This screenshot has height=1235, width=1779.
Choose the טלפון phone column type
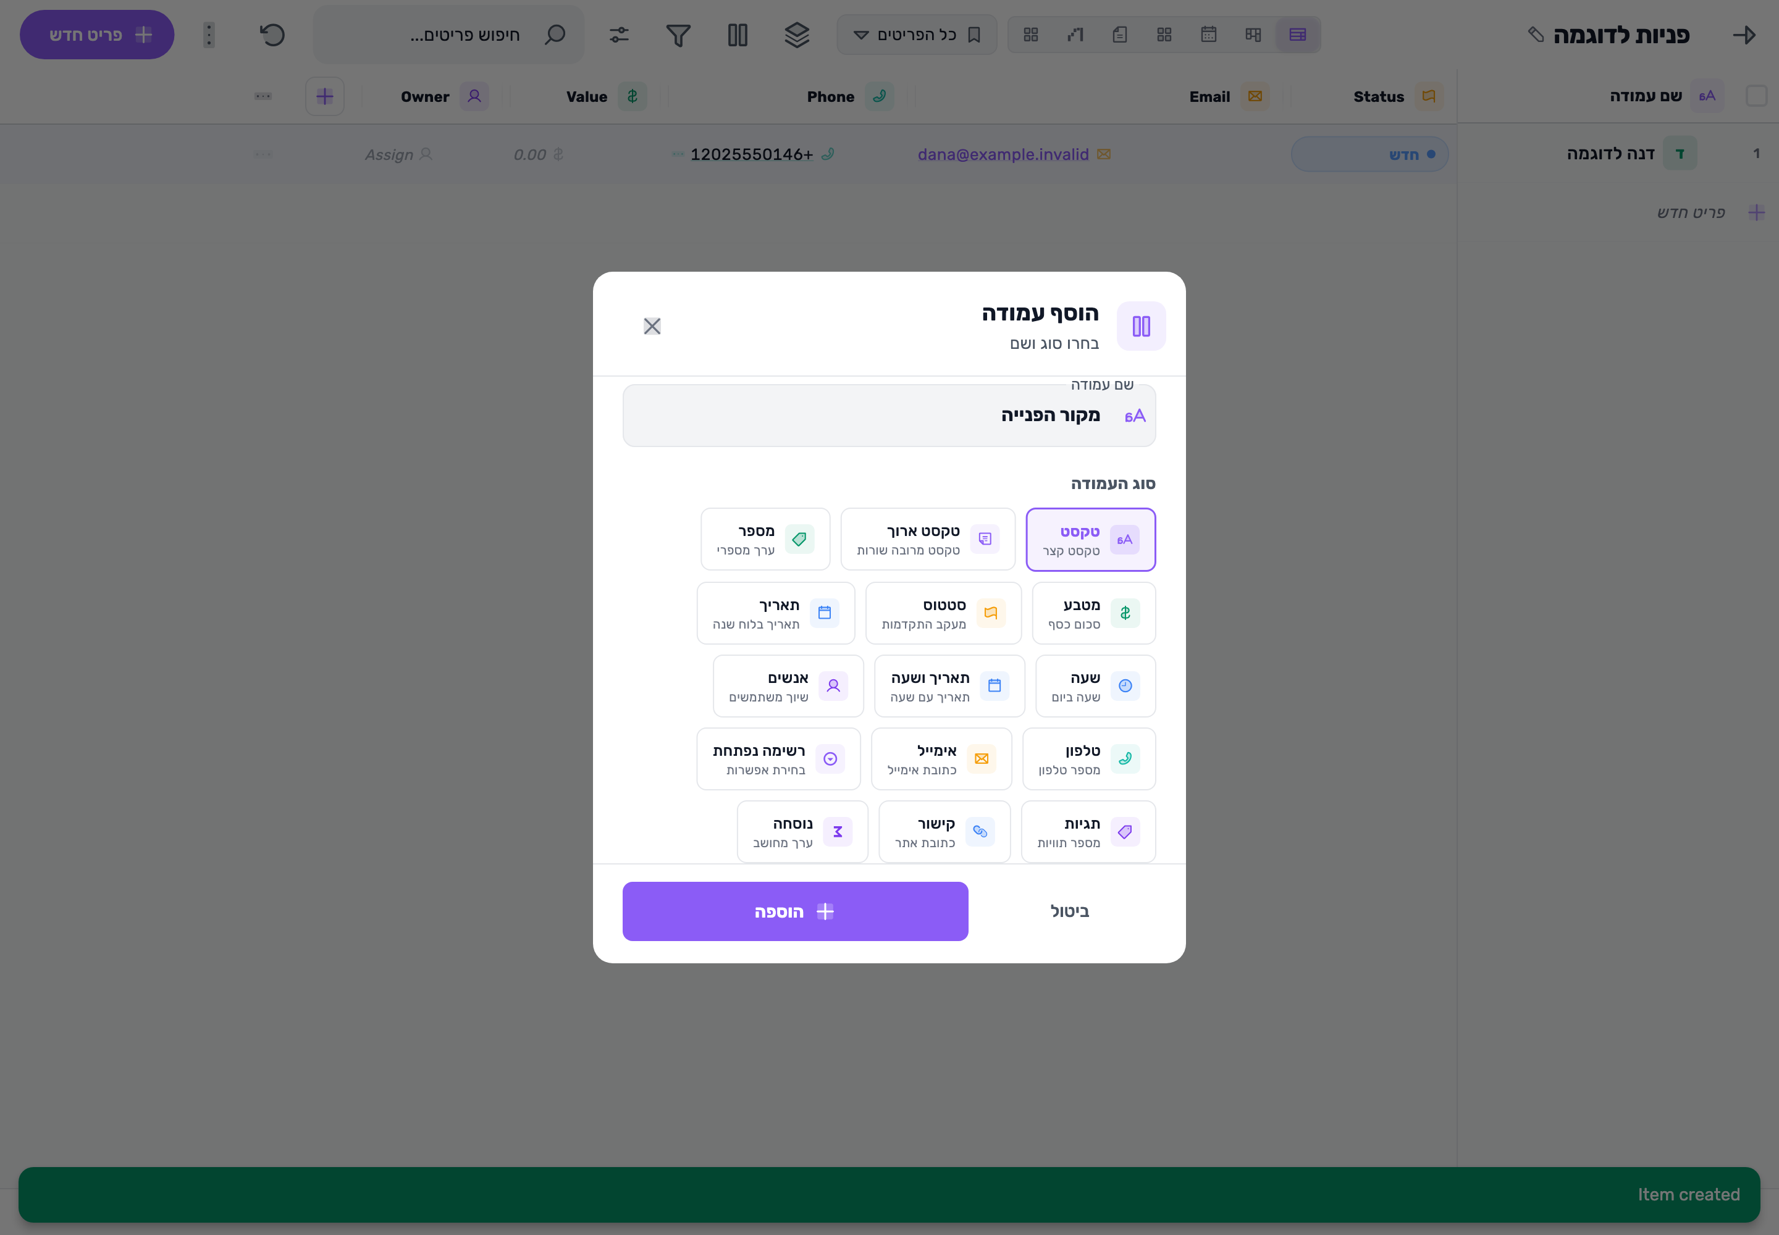pyautogui.click(x=1088, y=758)
